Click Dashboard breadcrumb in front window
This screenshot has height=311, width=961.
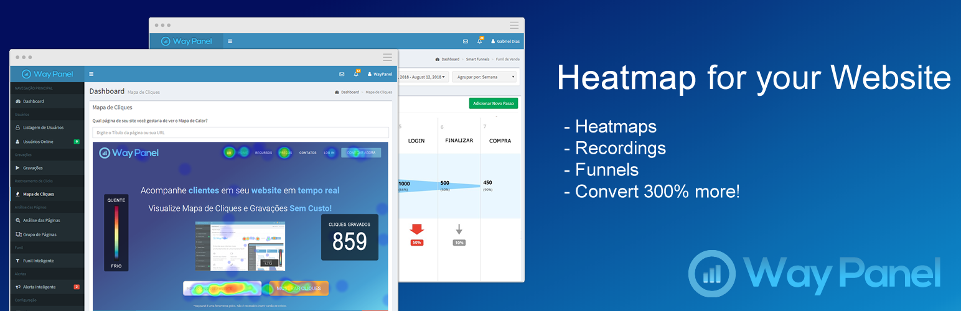347,92
